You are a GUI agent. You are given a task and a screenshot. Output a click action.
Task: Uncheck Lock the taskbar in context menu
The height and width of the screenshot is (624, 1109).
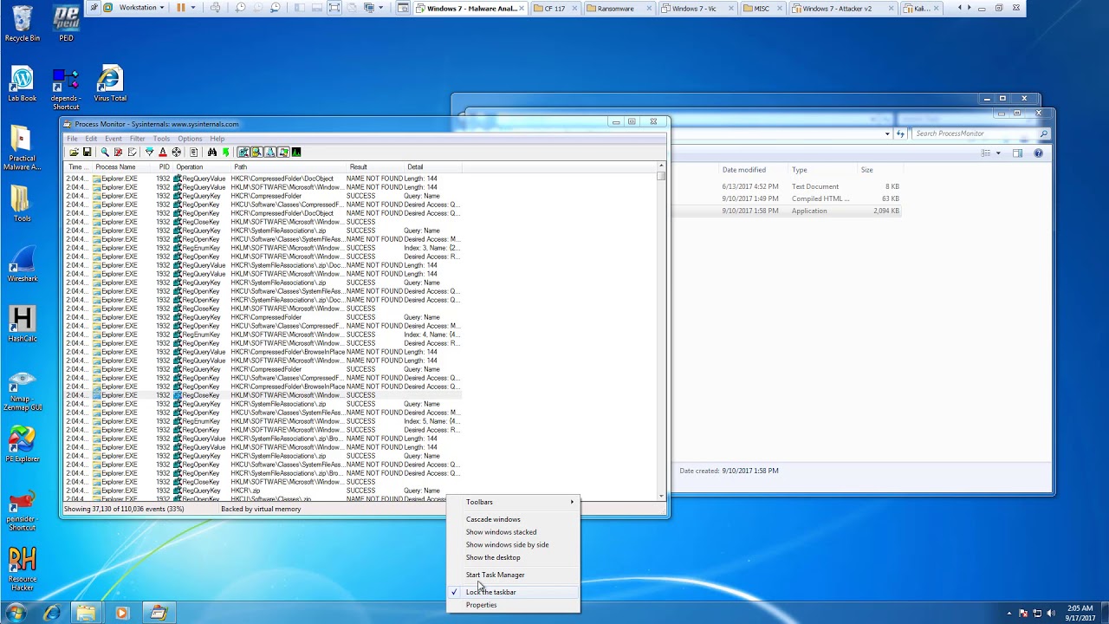[x=513, y=592]
